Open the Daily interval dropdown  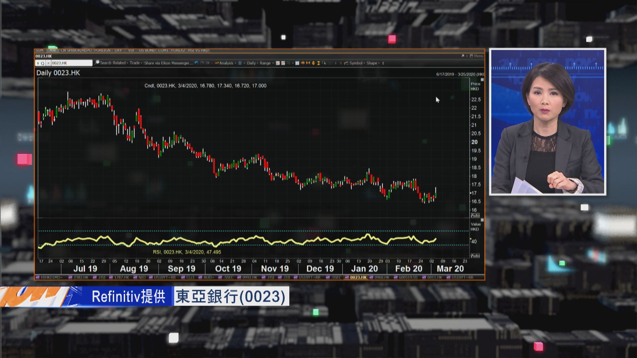[x=252, y=63]
